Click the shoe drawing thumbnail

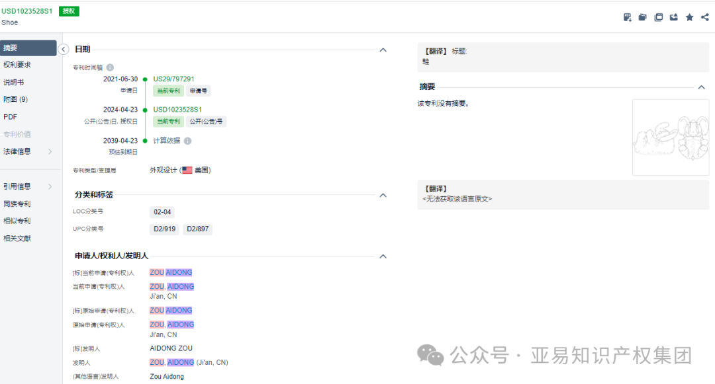tap(671, 137)
